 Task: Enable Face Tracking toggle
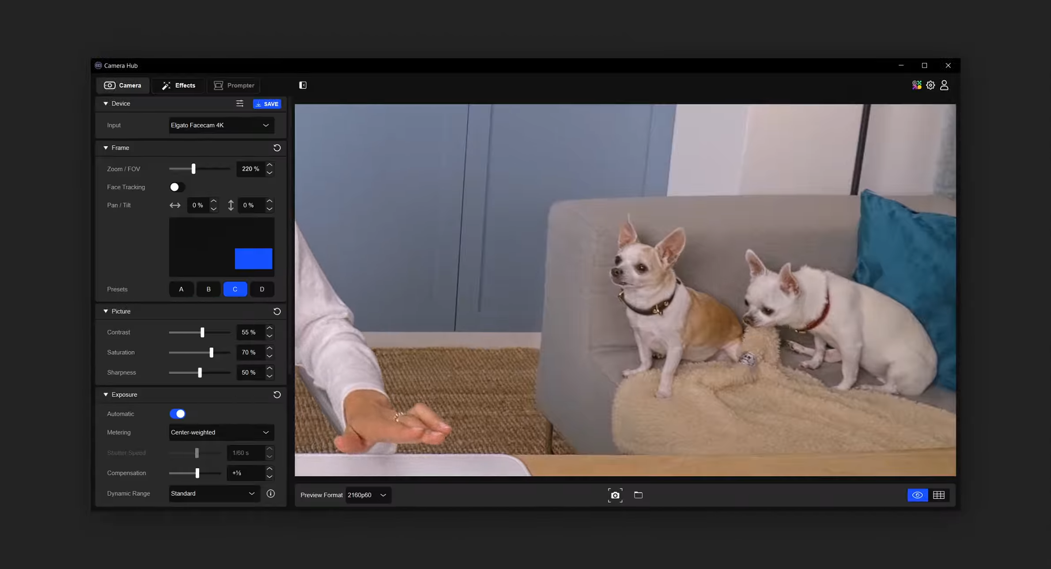(177, 187)
